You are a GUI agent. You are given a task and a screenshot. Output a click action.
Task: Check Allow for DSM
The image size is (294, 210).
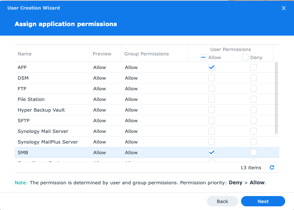point(212,78)
